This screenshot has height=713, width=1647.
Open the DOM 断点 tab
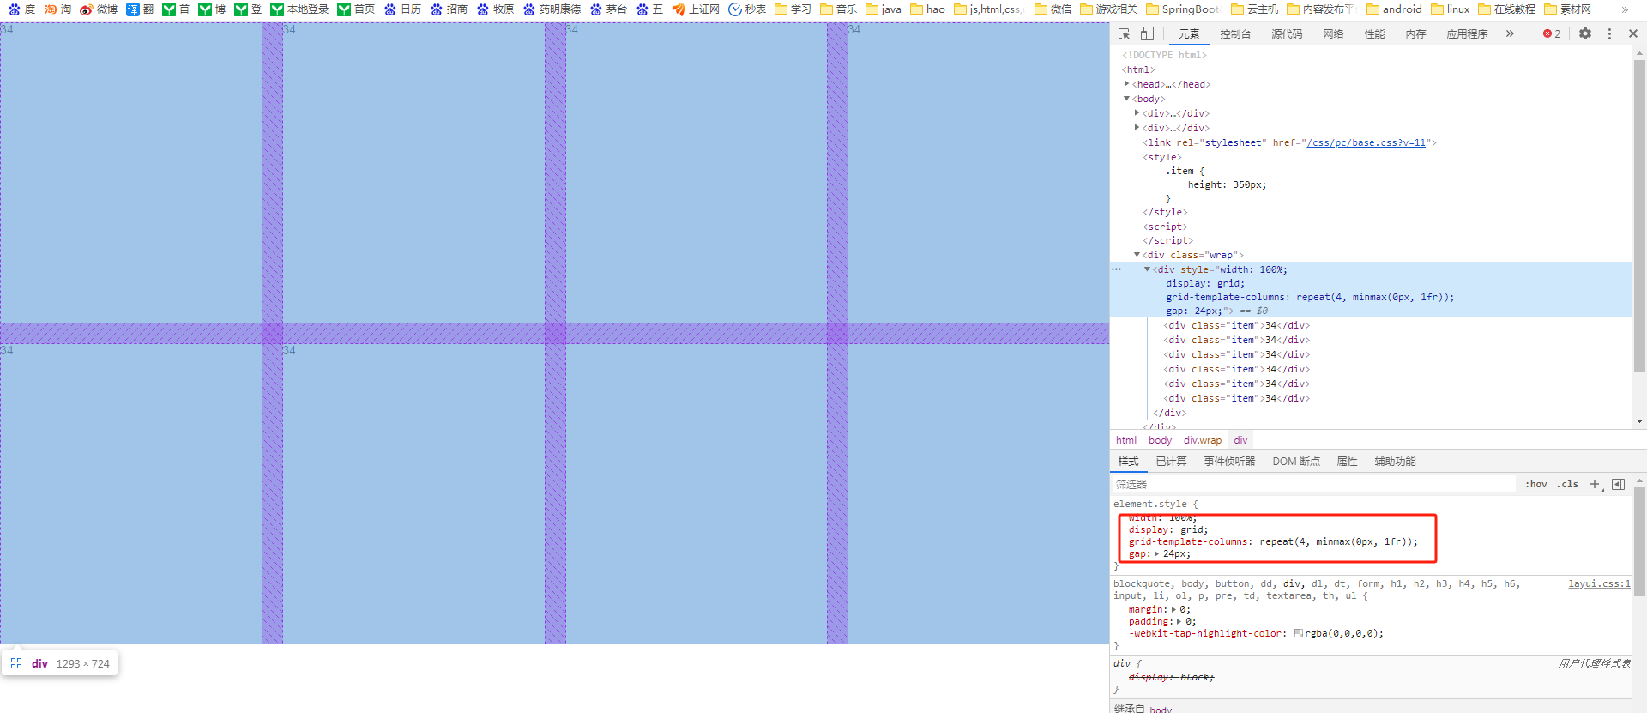[1296, 461]
